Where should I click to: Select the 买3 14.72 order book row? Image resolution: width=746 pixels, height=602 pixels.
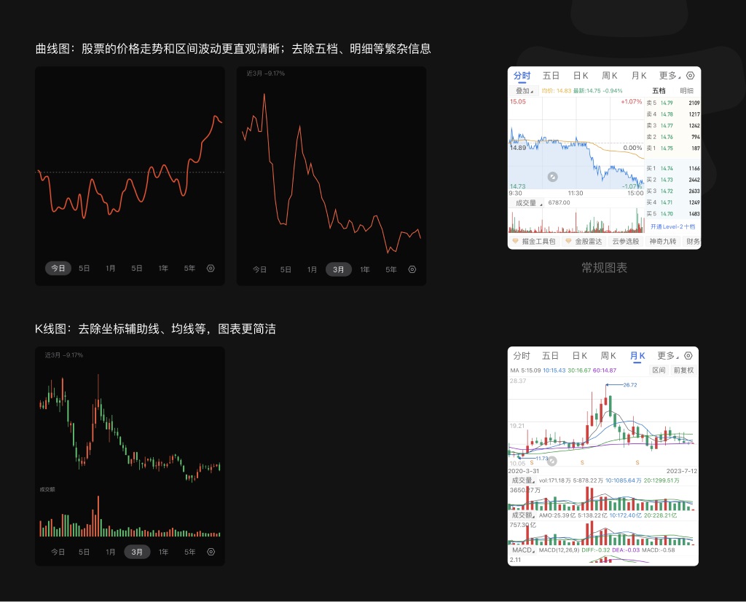pos(672,191)
